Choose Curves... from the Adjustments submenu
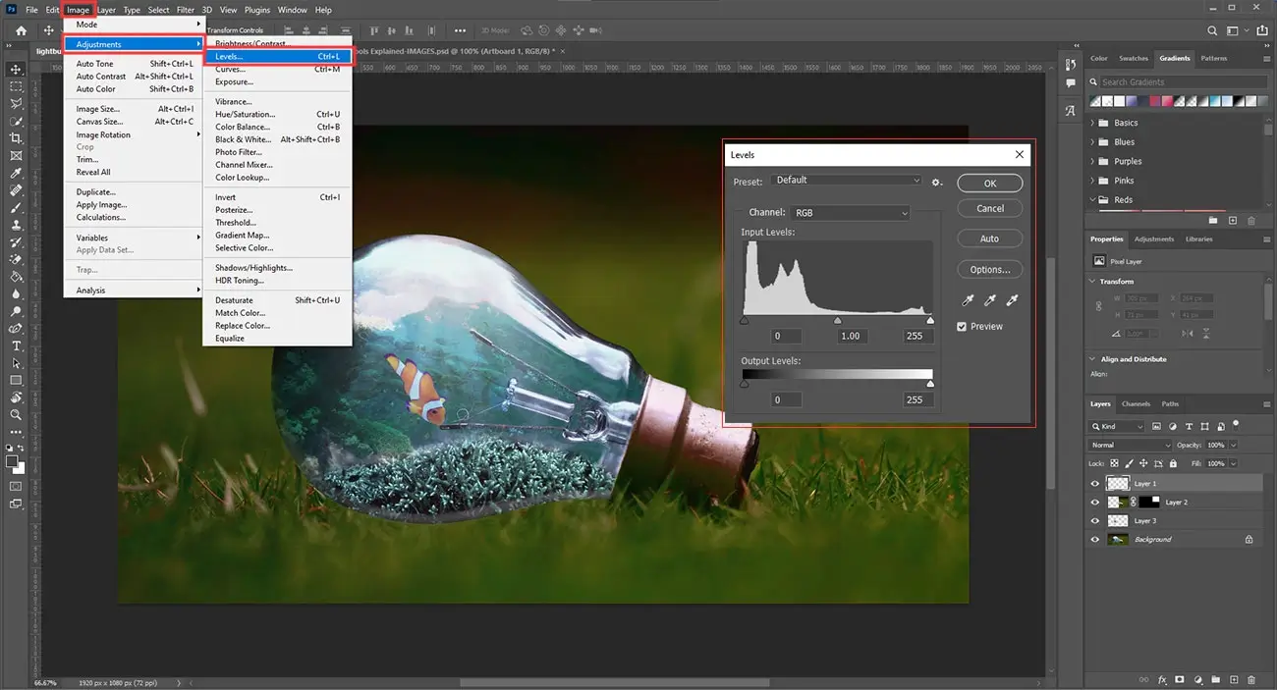Image resolution: width=1277 pixels, height=690 pixels. tap(230, 70)
